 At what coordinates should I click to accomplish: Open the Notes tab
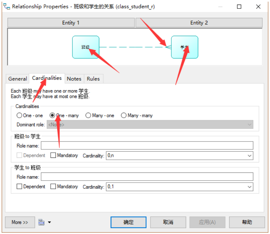click(74, 79)
